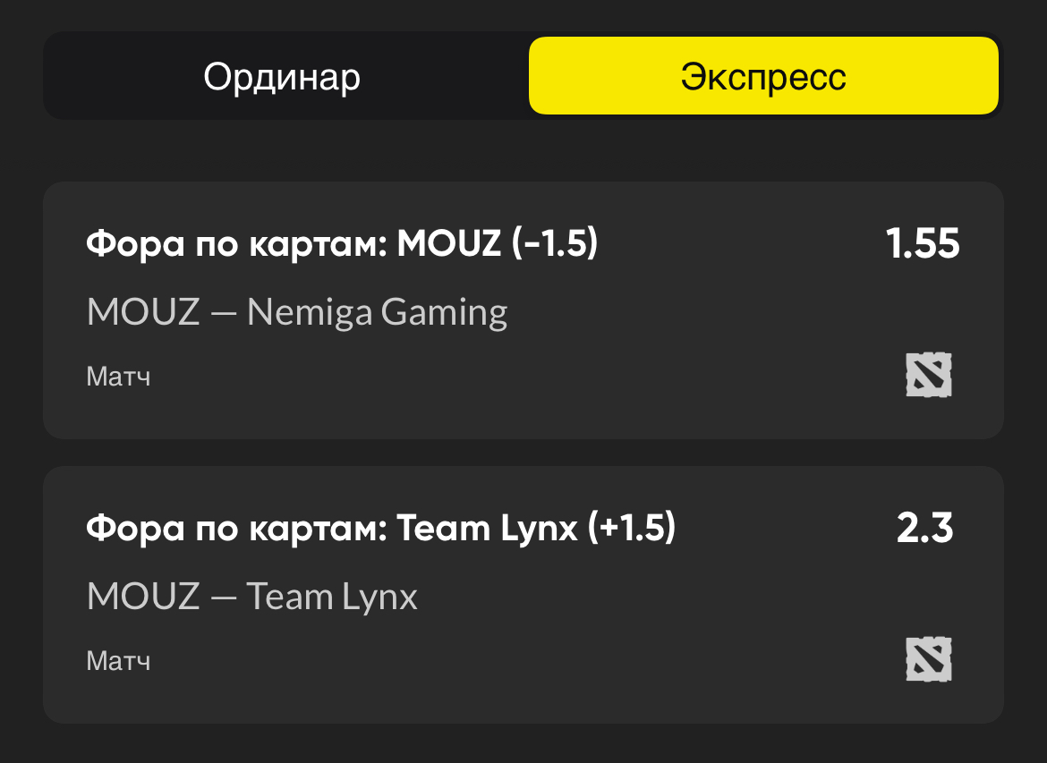This screenshot has height=763, width=1047.
Task: Click the word Lynx in second match name
Action: coord(379,598)
